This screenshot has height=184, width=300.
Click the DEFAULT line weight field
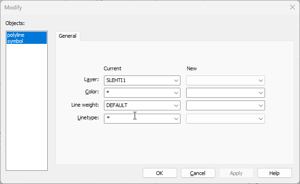tap(138, 106)
